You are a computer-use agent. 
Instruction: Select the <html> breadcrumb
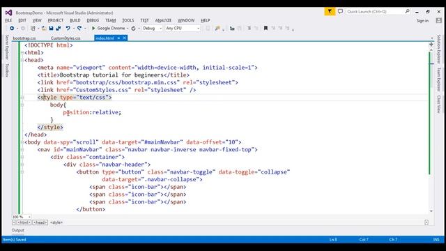24,222
